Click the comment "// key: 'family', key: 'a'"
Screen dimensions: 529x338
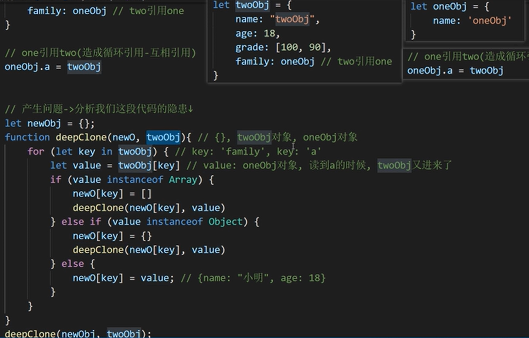[x=248, y=151]
